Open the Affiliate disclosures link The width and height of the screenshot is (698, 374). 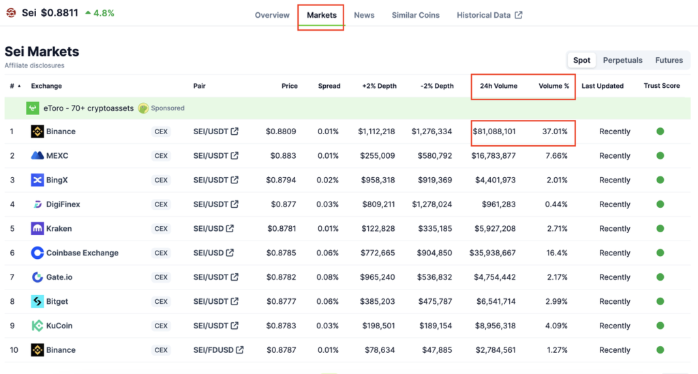[34, 65]
